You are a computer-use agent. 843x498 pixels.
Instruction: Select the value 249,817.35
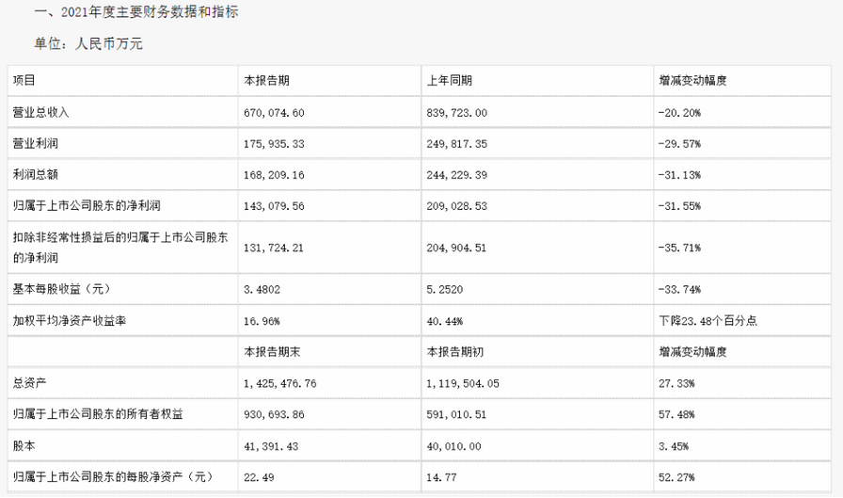tap(457, 144)
